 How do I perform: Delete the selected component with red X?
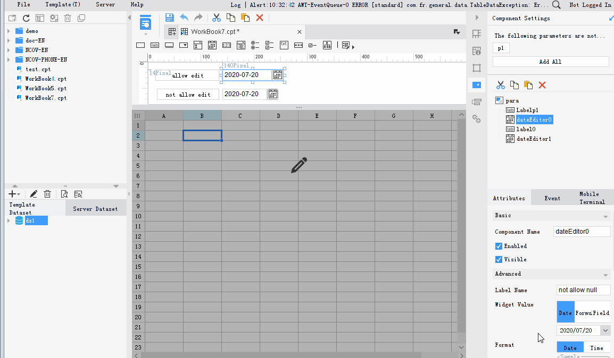542,85
